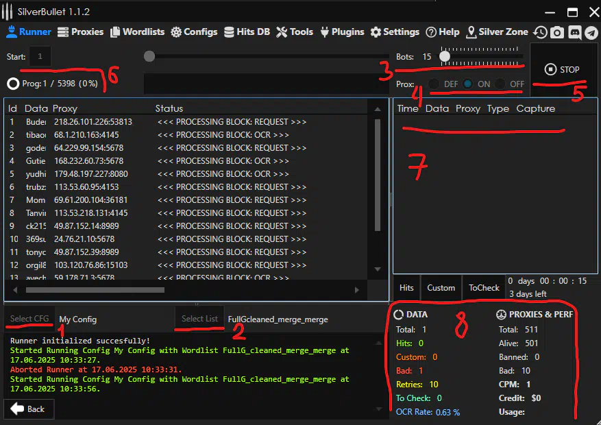The image size is (601, 425).
Task: Open the Wordlists tab
Action: tap(137, 32)
